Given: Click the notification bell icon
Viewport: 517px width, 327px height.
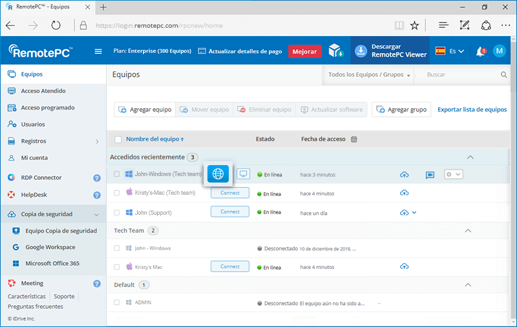Looking at the screenshot, I should click(480, 52).
